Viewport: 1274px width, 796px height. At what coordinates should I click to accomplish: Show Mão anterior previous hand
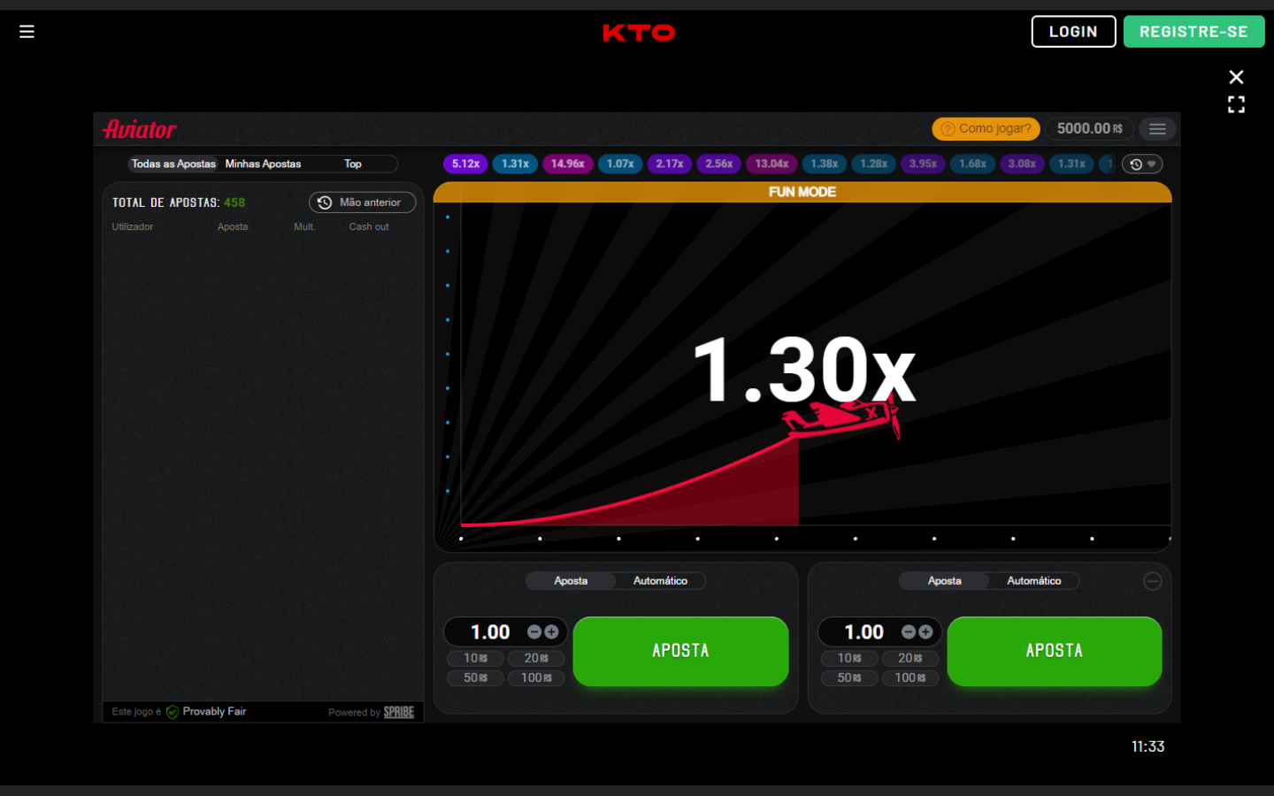362,203
